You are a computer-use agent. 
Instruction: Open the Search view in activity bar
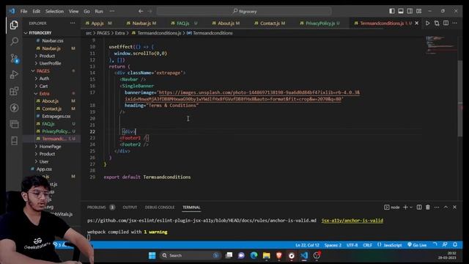pos(14,41)
